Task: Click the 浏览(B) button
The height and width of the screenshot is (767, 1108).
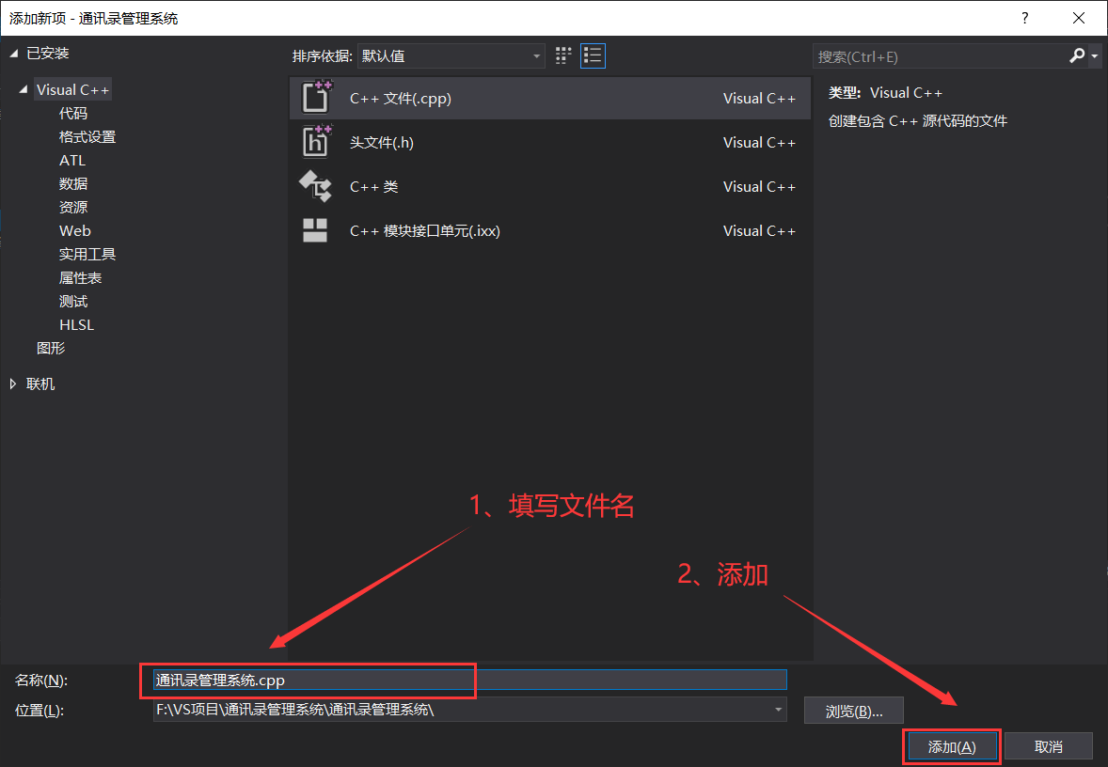Action: [x=853, y=710]
